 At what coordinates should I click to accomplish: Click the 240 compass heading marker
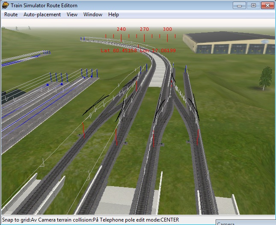point(121,30)
